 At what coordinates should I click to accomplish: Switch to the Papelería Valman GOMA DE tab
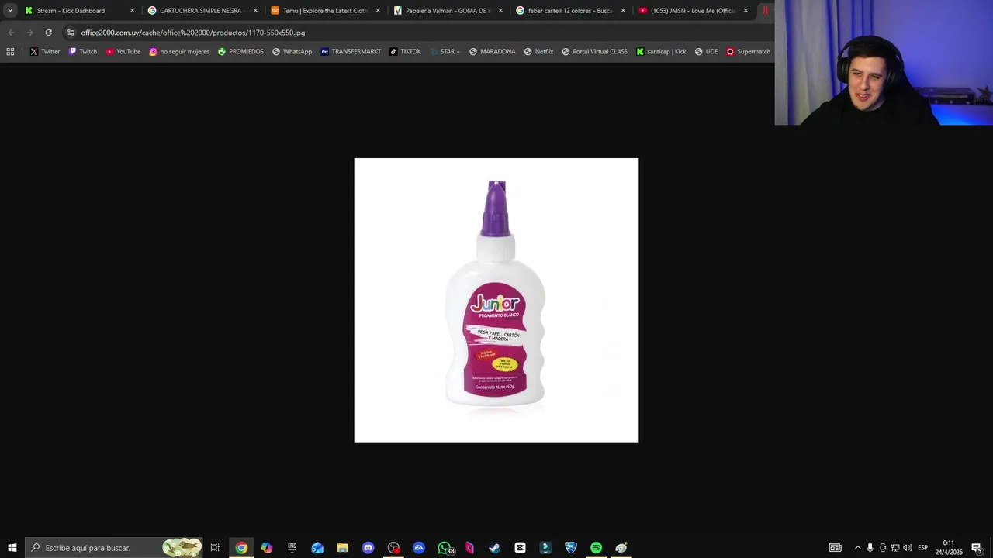coord(448,11)
